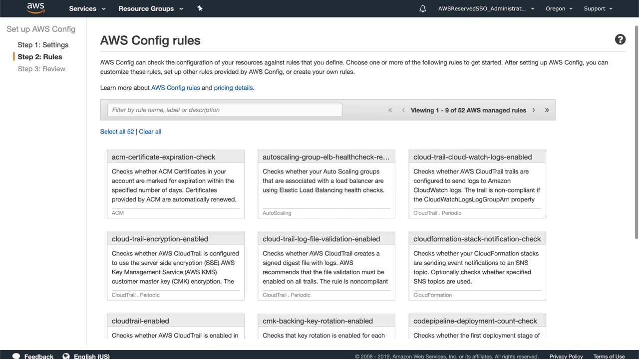Jump to last page of rules

pos(547,110)
